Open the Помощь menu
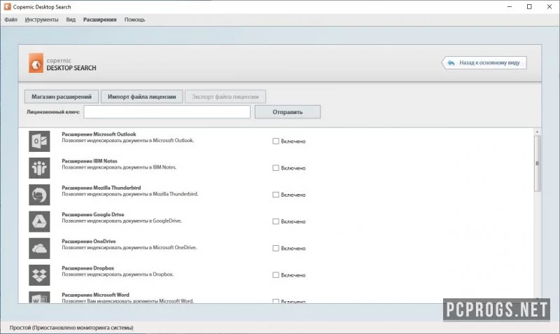 [134, 20]
